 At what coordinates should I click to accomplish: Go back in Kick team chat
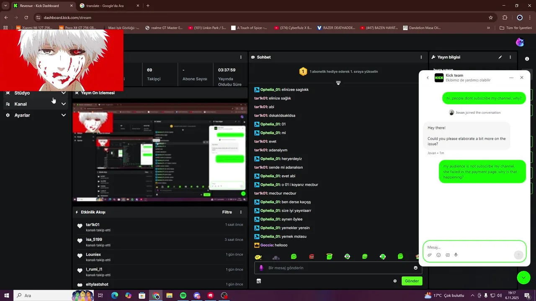428,78
